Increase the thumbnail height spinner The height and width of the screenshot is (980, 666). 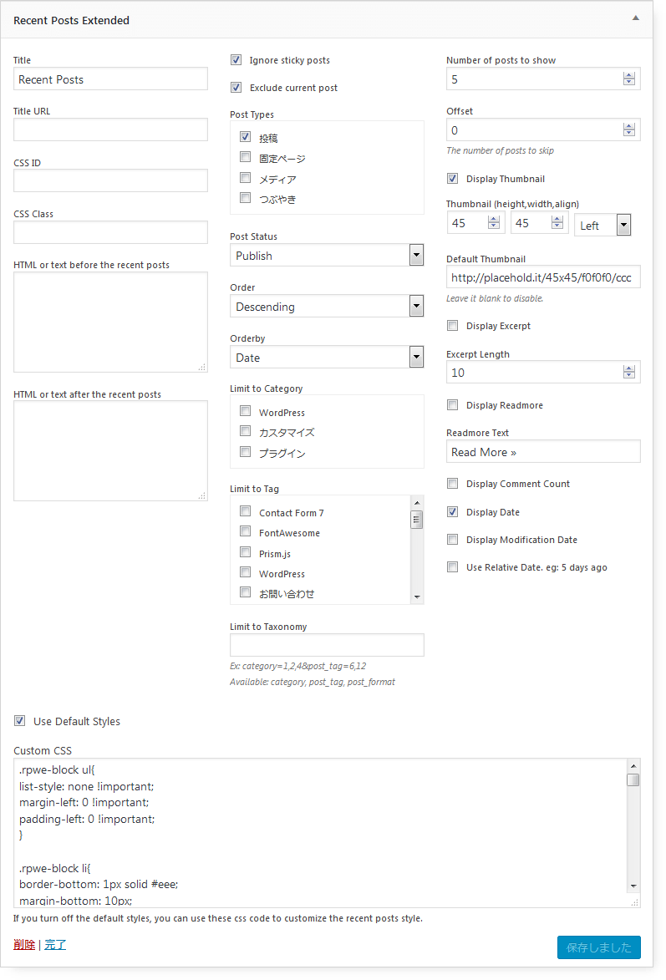pyautogui.click(x=493, y=220)
